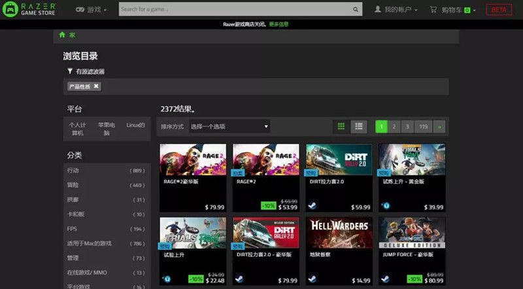This screenshot has width=523, height=289.
Task: Open the shopping cart icon
Action: pyautogui.click(x=433, y=9)
